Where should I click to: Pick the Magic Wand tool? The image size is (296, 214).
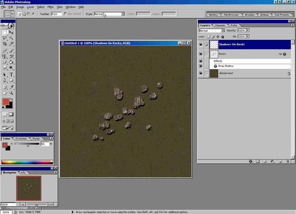[12, 38]
